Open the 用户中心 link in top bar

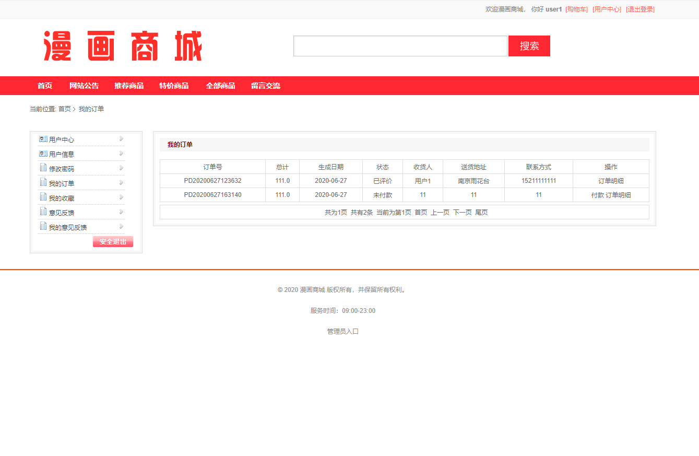point(607,9)
